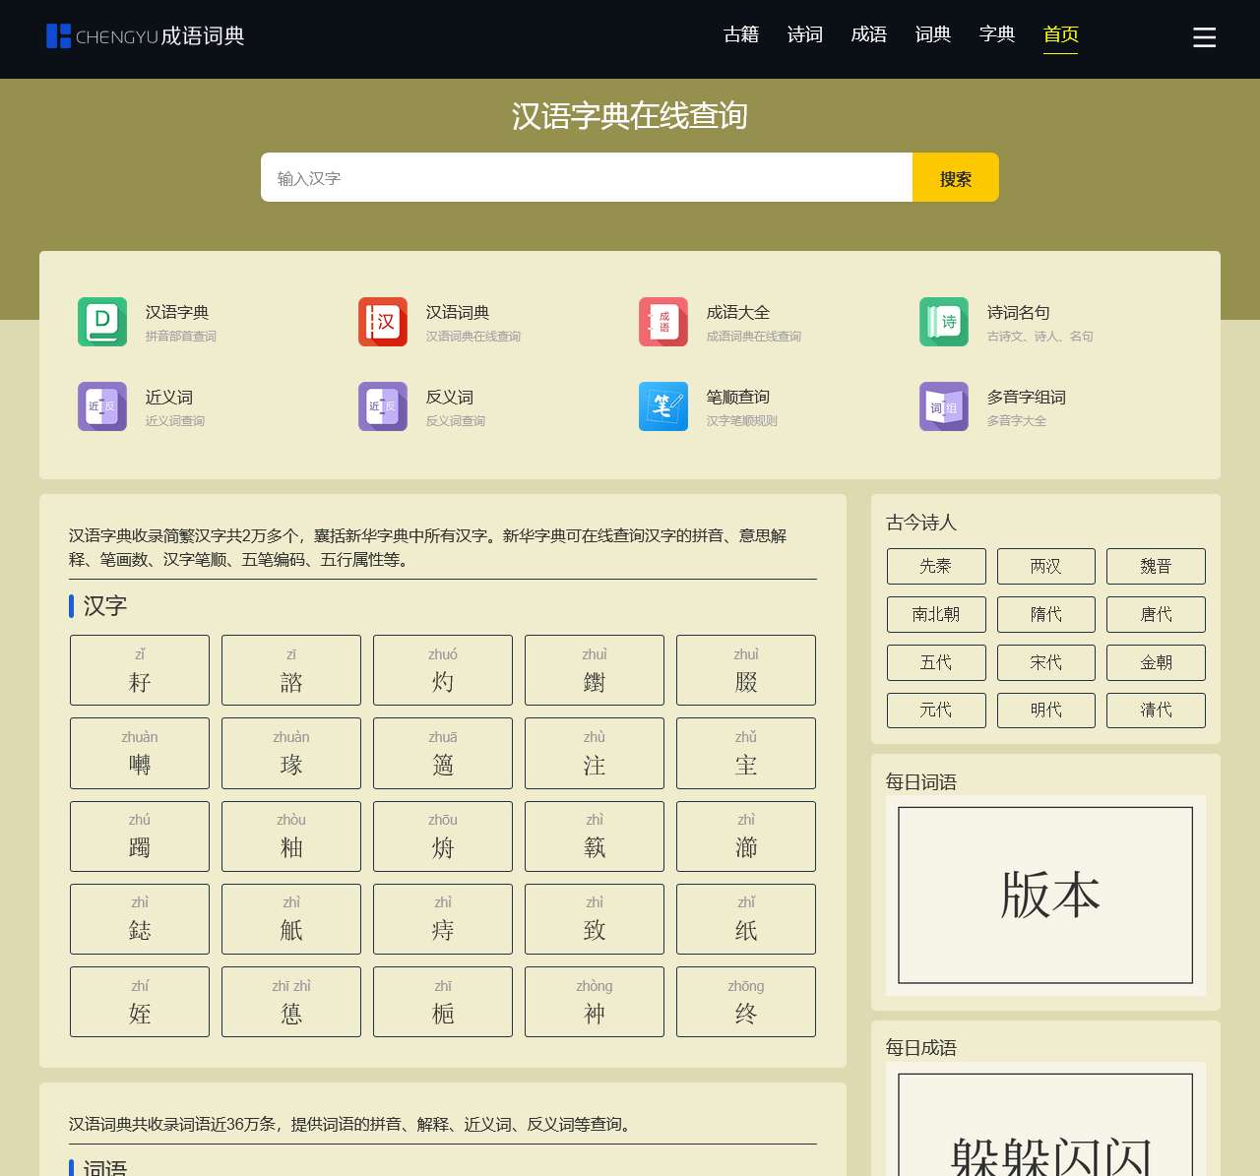Viewport: 1260px width, 1176px height.
Task: Open the 多音字组词 polyphone icon
Action: (943, 406)
